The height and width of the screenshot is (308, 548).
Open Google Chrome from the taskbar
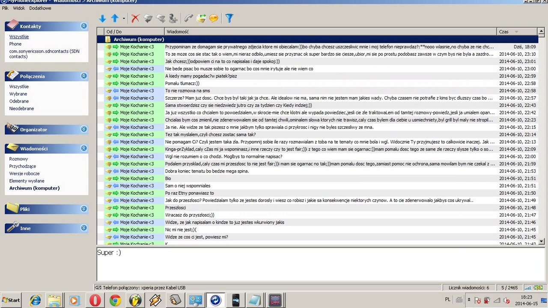coord(115,300)
